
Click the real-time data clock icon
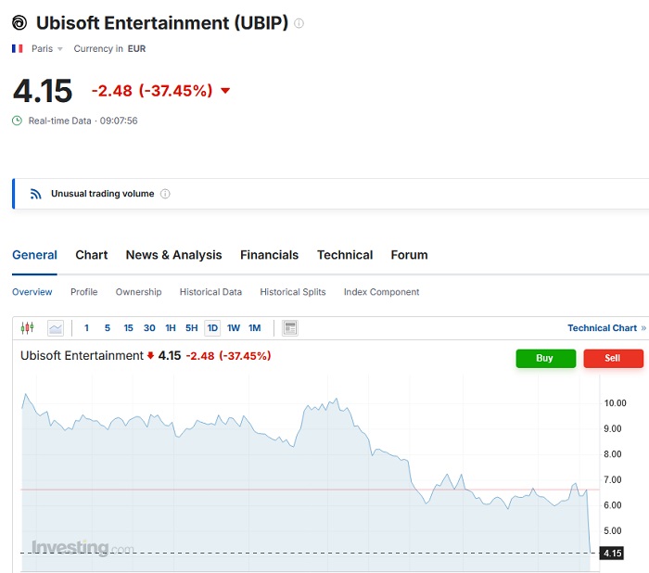coord(18,121)
